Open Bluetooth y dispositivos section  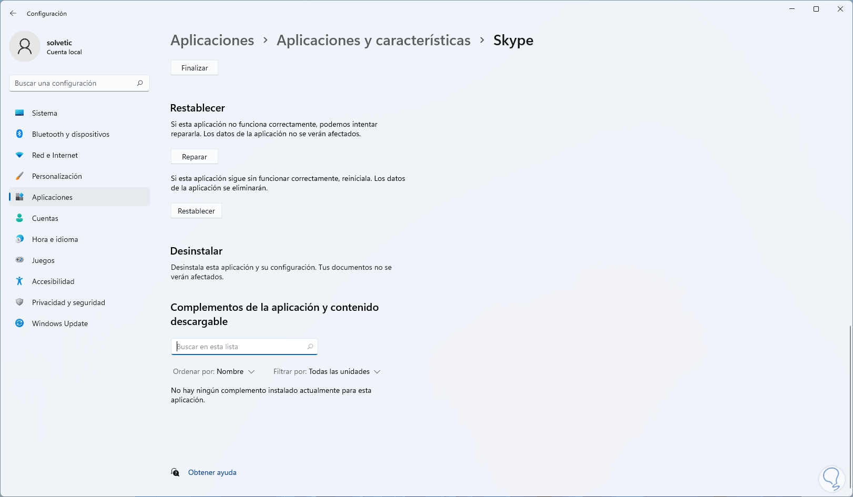[x=79, y=134]
